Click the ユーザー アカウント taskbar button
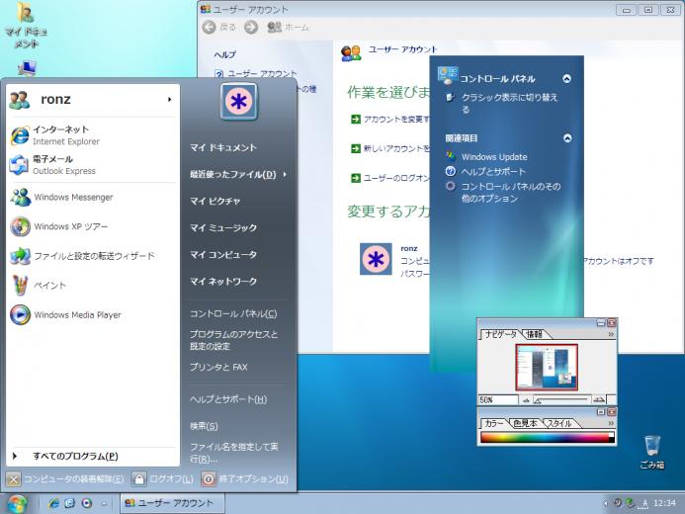 pos(173,503)
